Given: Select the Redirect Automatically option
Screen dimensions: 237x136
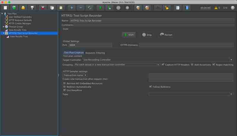Looking at the screenshot, I should pyautogui.click(x=65, y=87).
